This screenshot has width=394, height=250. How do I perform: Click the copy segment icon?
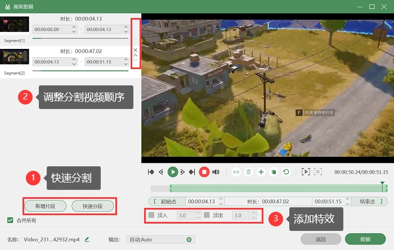[274, 172]
